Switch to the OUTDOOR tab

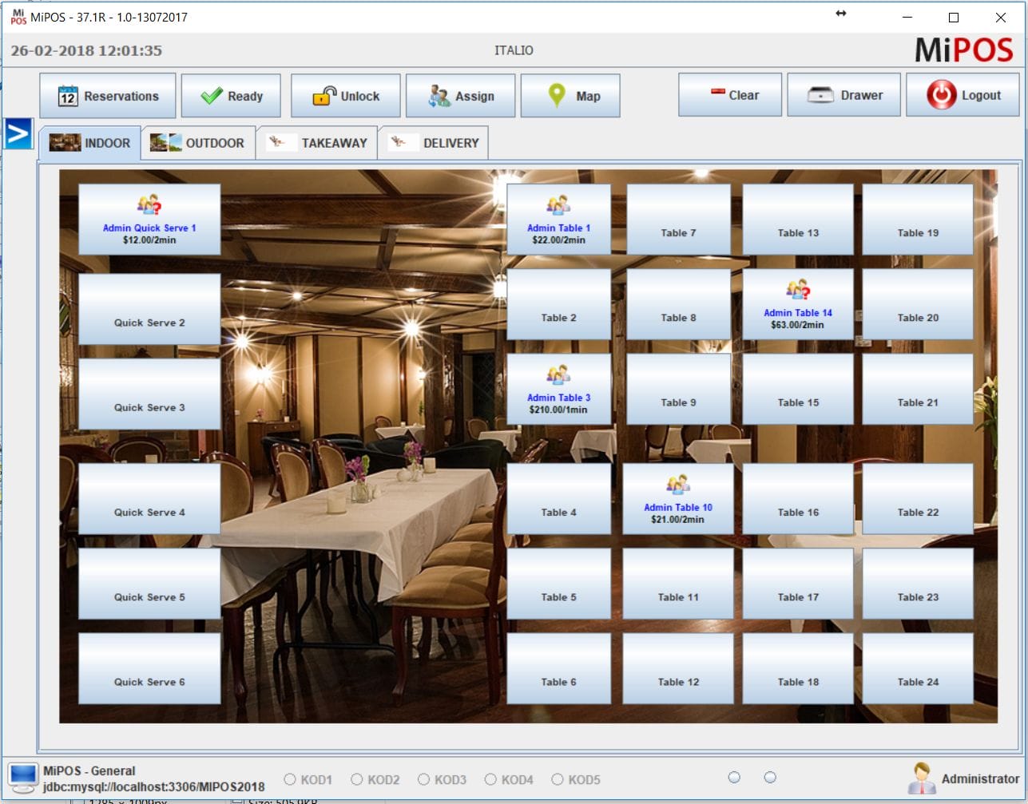point(198,143)
